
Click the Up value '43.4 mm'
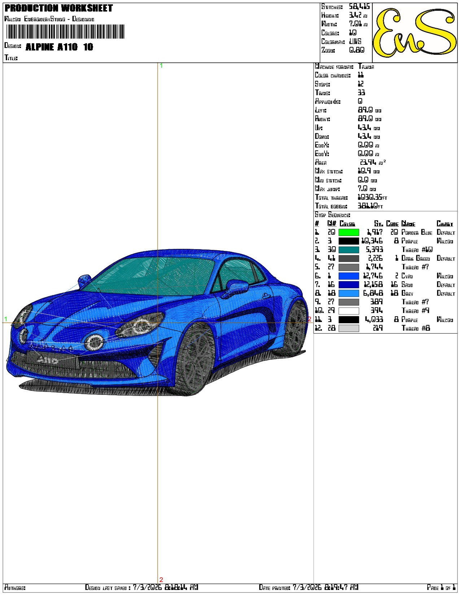coord(369,128)
